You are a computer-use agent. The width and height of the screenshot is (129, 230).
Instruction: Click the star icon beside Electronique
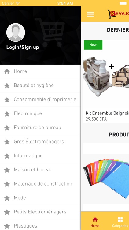[x=7, y=114]
